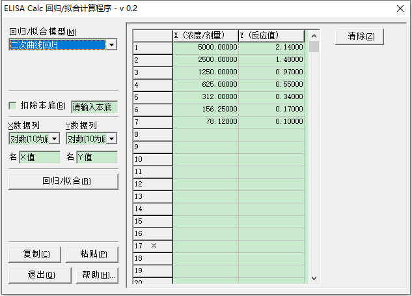This screenshot has height=296, width=412.
Task: Open the 回归/拟合模型 dropdown arrow
Action: click(x=112, y=45)
